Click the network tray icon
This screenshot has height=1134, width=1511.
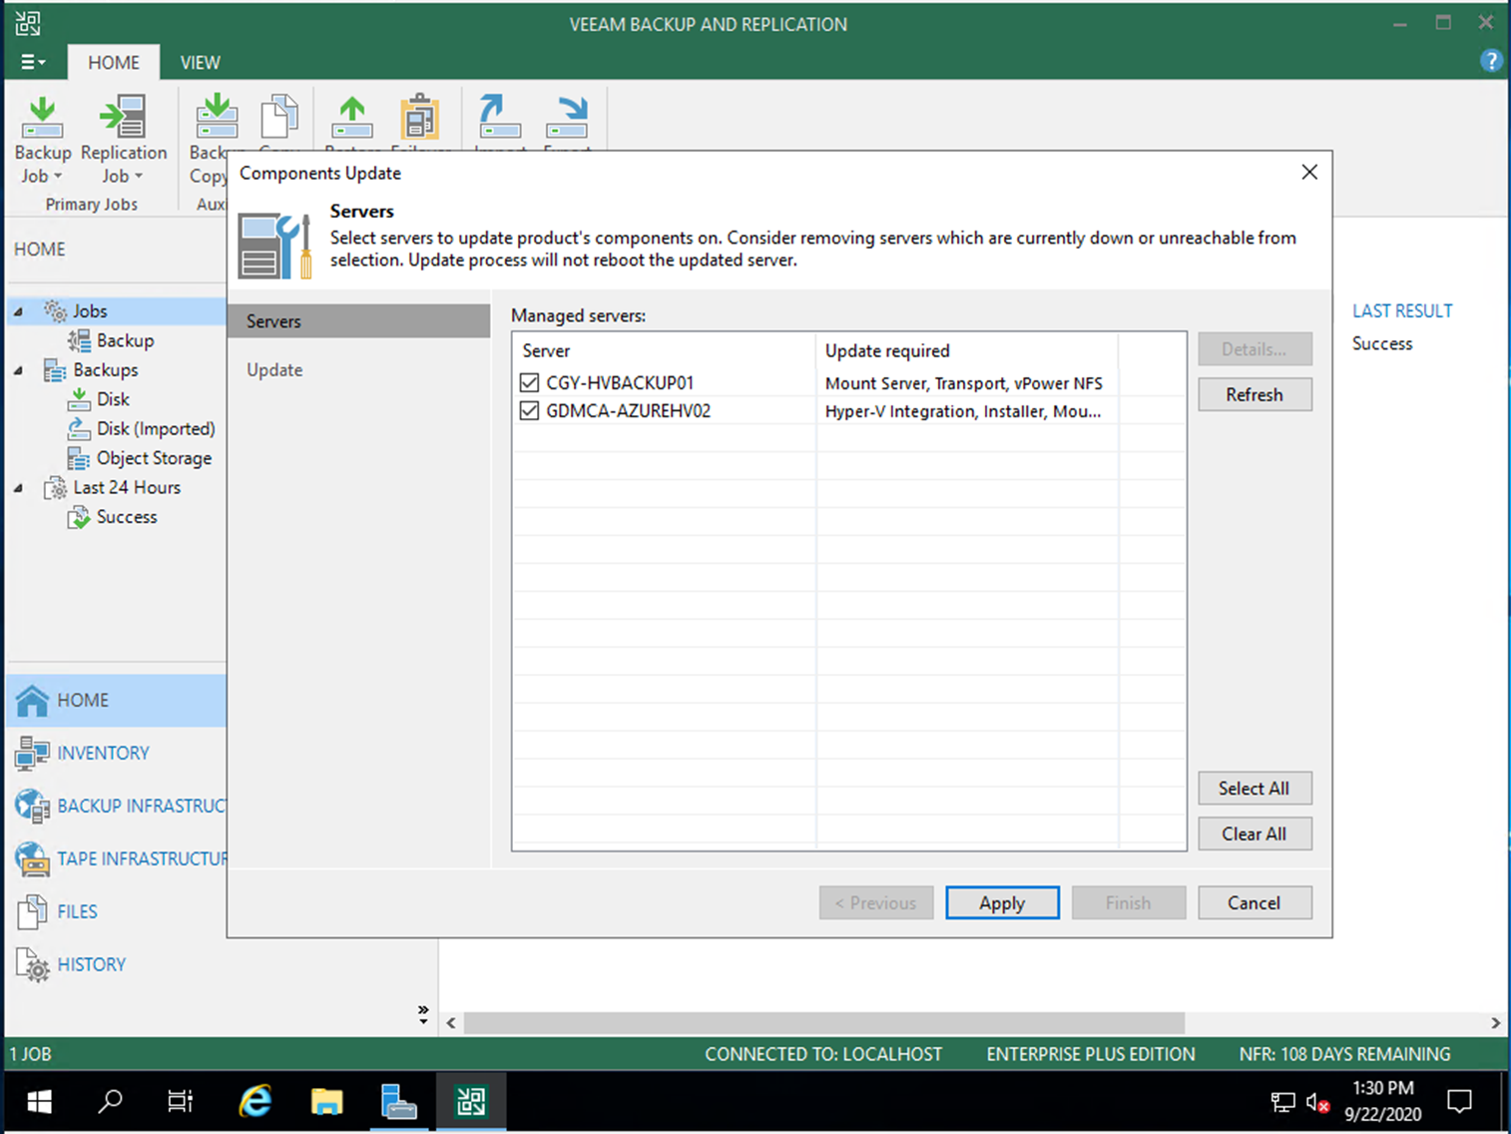tap(1282, 1103)
